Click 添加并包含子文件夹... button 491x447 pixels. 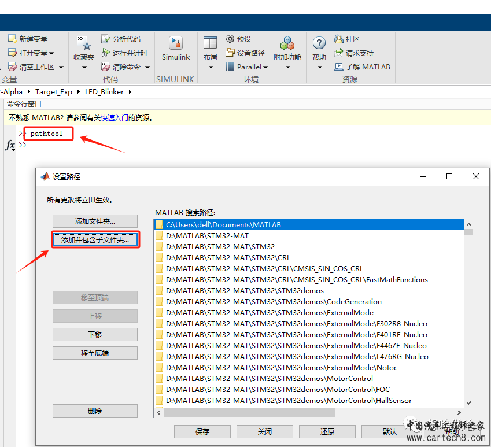[x=95, y=240]
